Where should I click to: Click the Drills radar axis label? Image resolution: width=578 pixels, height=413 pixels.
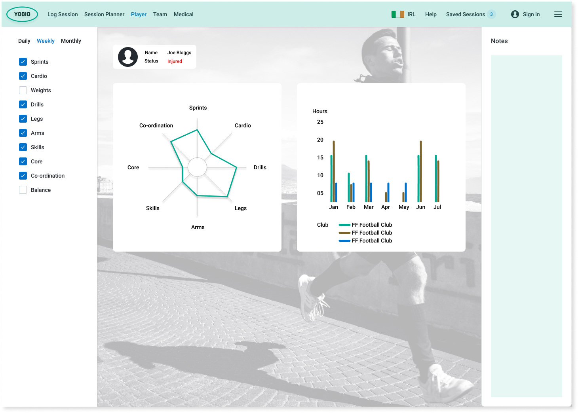pyautogui.click(x=260, y=167)
